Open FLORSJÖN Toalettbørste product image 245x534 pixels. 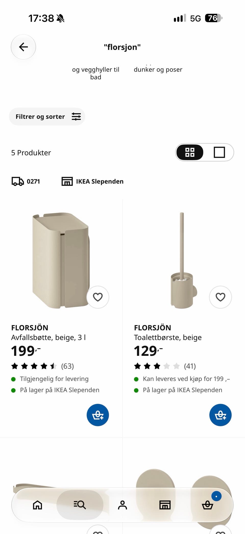tap(182, 260)
